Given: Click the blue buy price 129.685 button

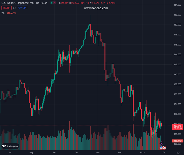Looking at the screenshot, I should (22, 8).
